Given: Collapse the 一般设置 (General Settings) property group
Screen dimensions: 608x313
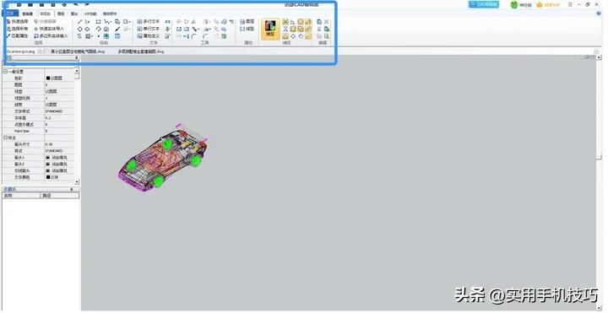Looking at the screenshot, I should pos(5,71).
